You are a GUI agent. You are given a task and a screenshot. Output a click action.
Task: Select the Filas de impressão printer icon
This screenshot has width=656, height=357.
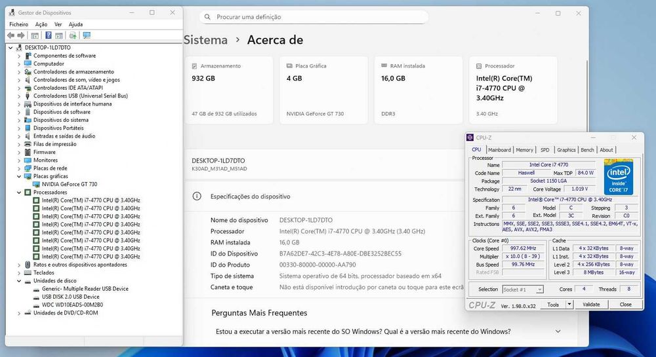pyautogui.click(x=28, y=144)
